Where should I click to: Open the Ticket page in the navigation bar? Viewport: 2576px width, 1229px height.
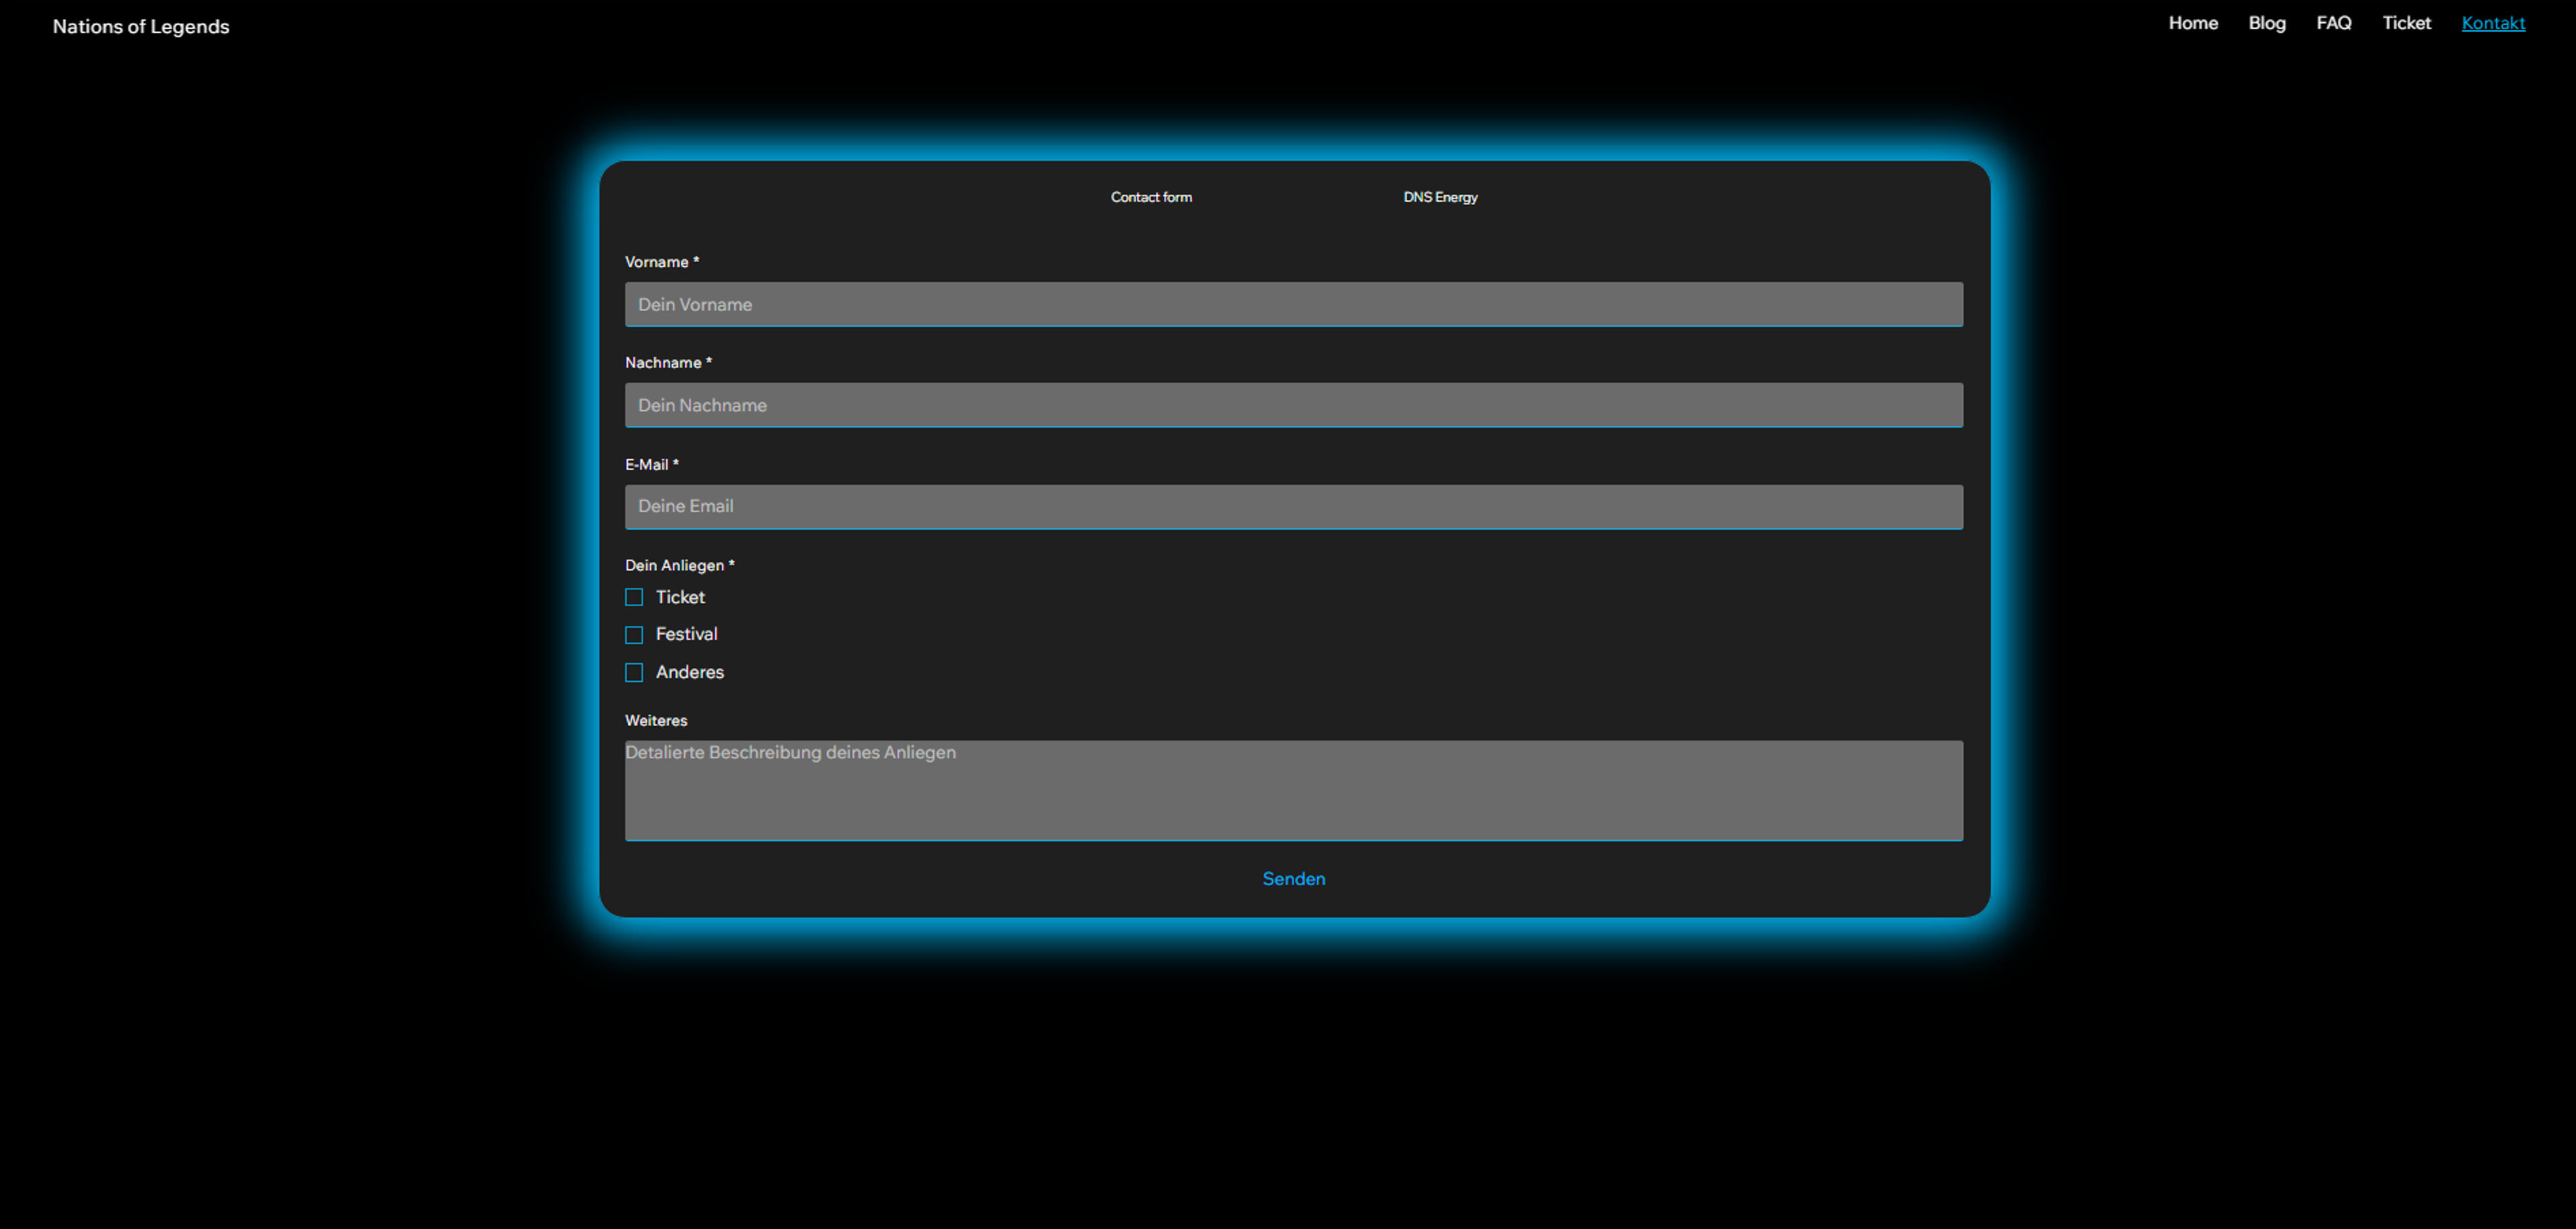tap(2406, 23)
